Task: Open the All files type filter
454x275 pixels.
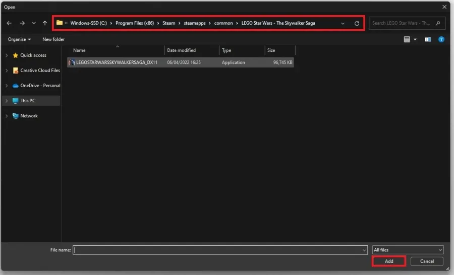Action: [408, 250]
